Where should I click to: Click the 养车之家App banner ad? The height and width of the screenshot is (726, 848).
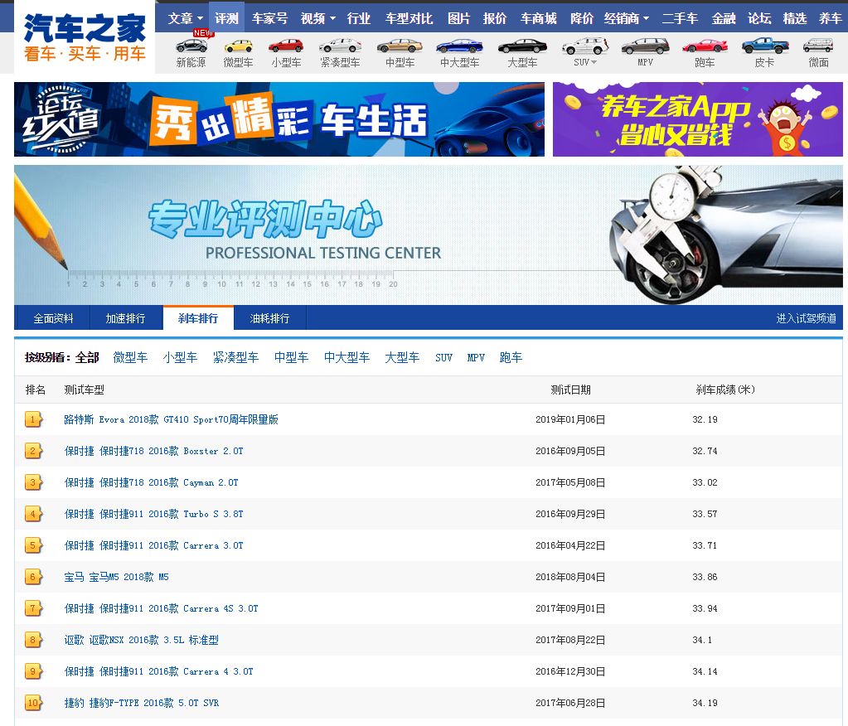pyautogui.click(x=698, y=119)
